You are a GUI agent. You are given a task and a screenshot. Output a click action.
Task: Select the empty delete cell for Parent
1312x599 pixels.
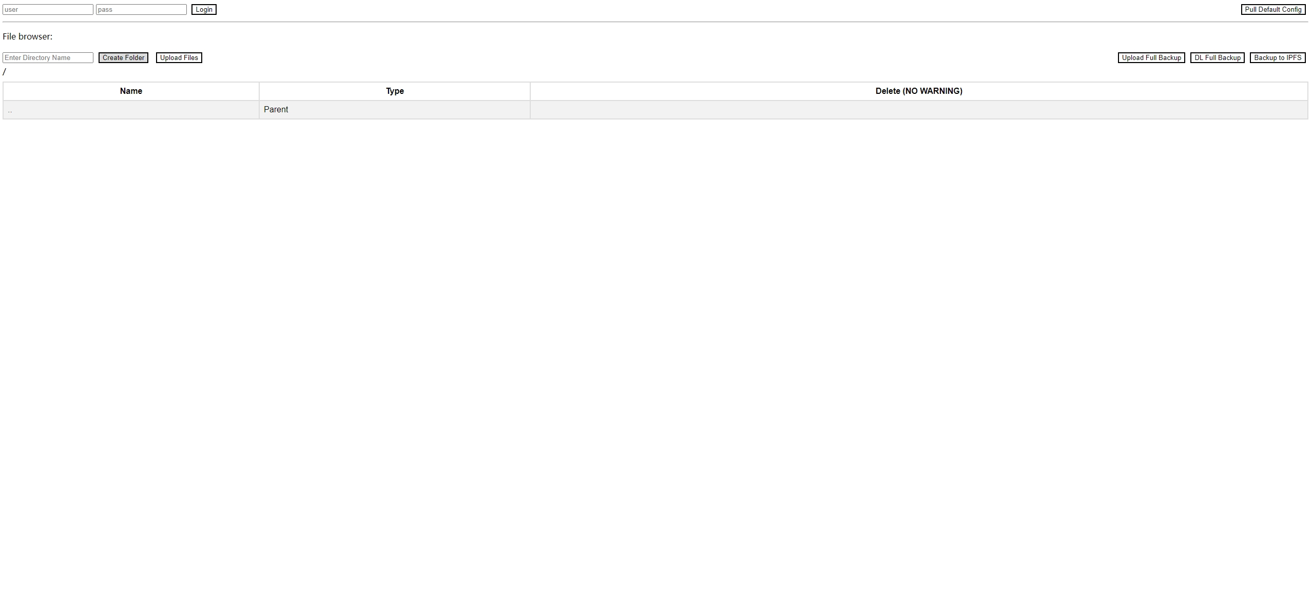pos(918,109)
